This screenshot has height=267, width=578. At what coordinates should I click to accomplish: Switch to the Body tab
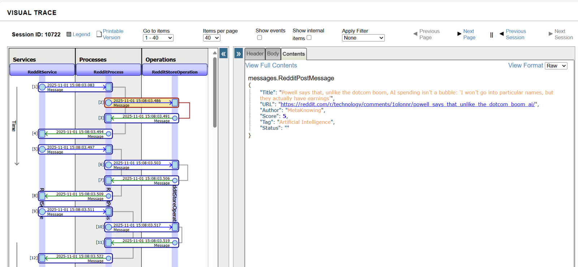273,54
